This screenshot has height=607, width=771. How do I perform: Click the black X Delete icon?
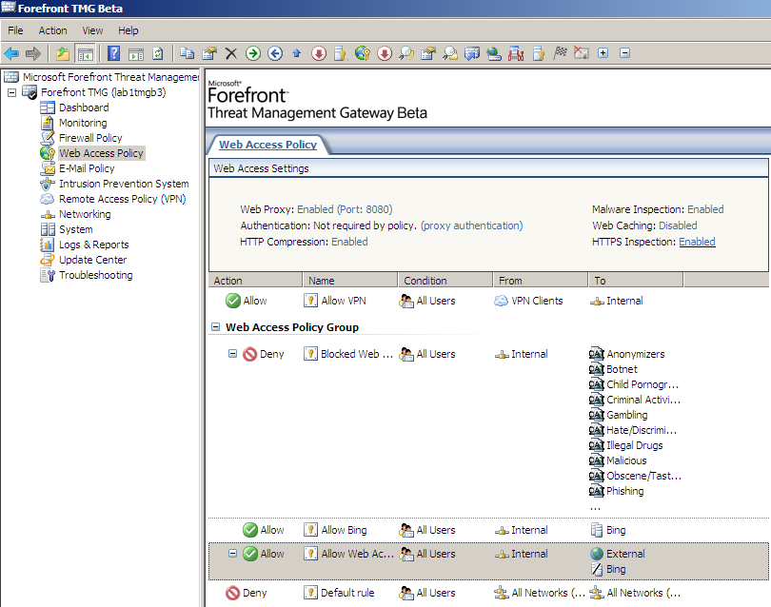230,53
